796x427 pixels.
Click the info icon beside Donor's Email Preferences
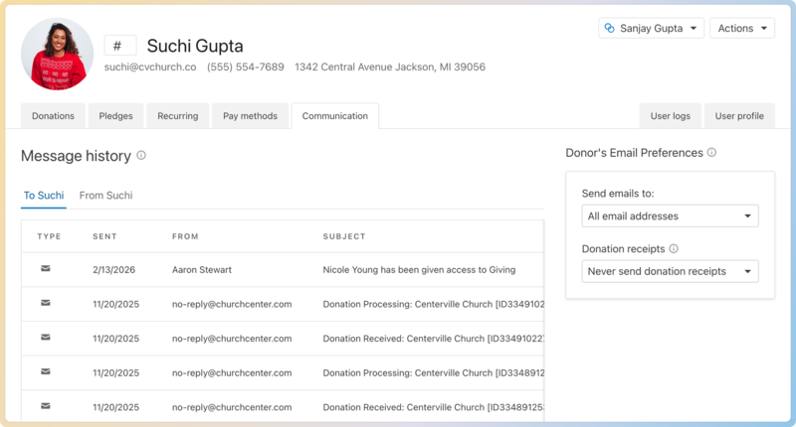tap(711, 153)
